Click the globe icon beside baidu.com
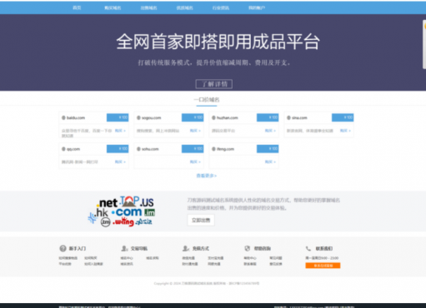Screen dimensions: 426x308 (63, 117)
